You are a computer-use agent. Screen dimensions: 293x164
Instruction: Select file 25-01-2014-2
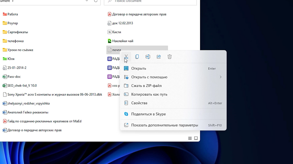coord(14,68)
